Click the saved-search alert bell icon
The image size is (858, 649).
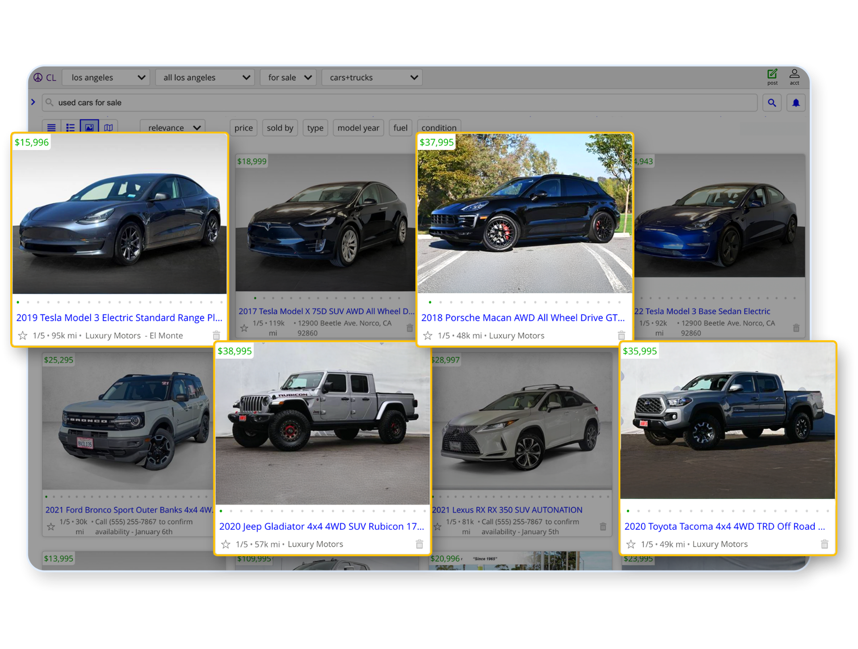pos(796,103)
